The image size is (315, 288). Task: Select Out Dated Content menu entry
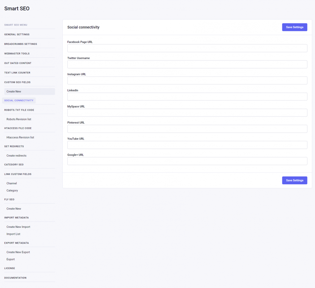(18, 63)
